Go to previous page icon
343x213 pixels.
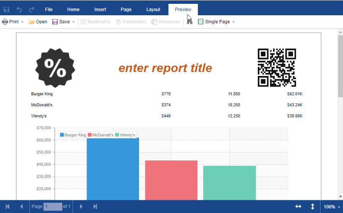coord(22,207)
